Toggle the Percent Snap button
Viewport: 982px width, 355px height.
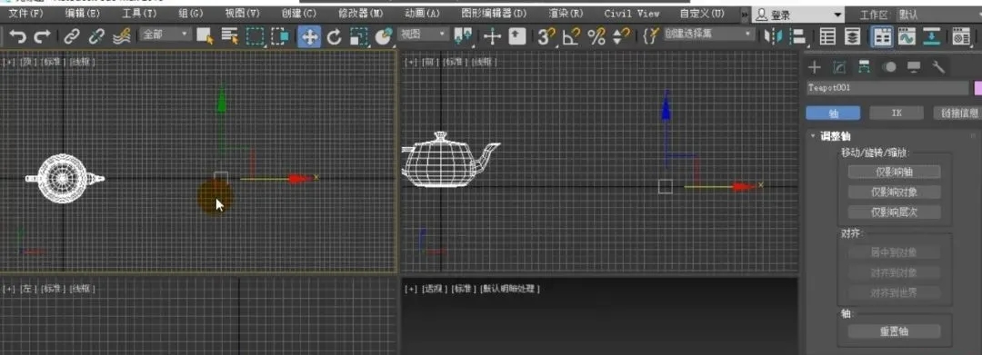tap(596, 37)
